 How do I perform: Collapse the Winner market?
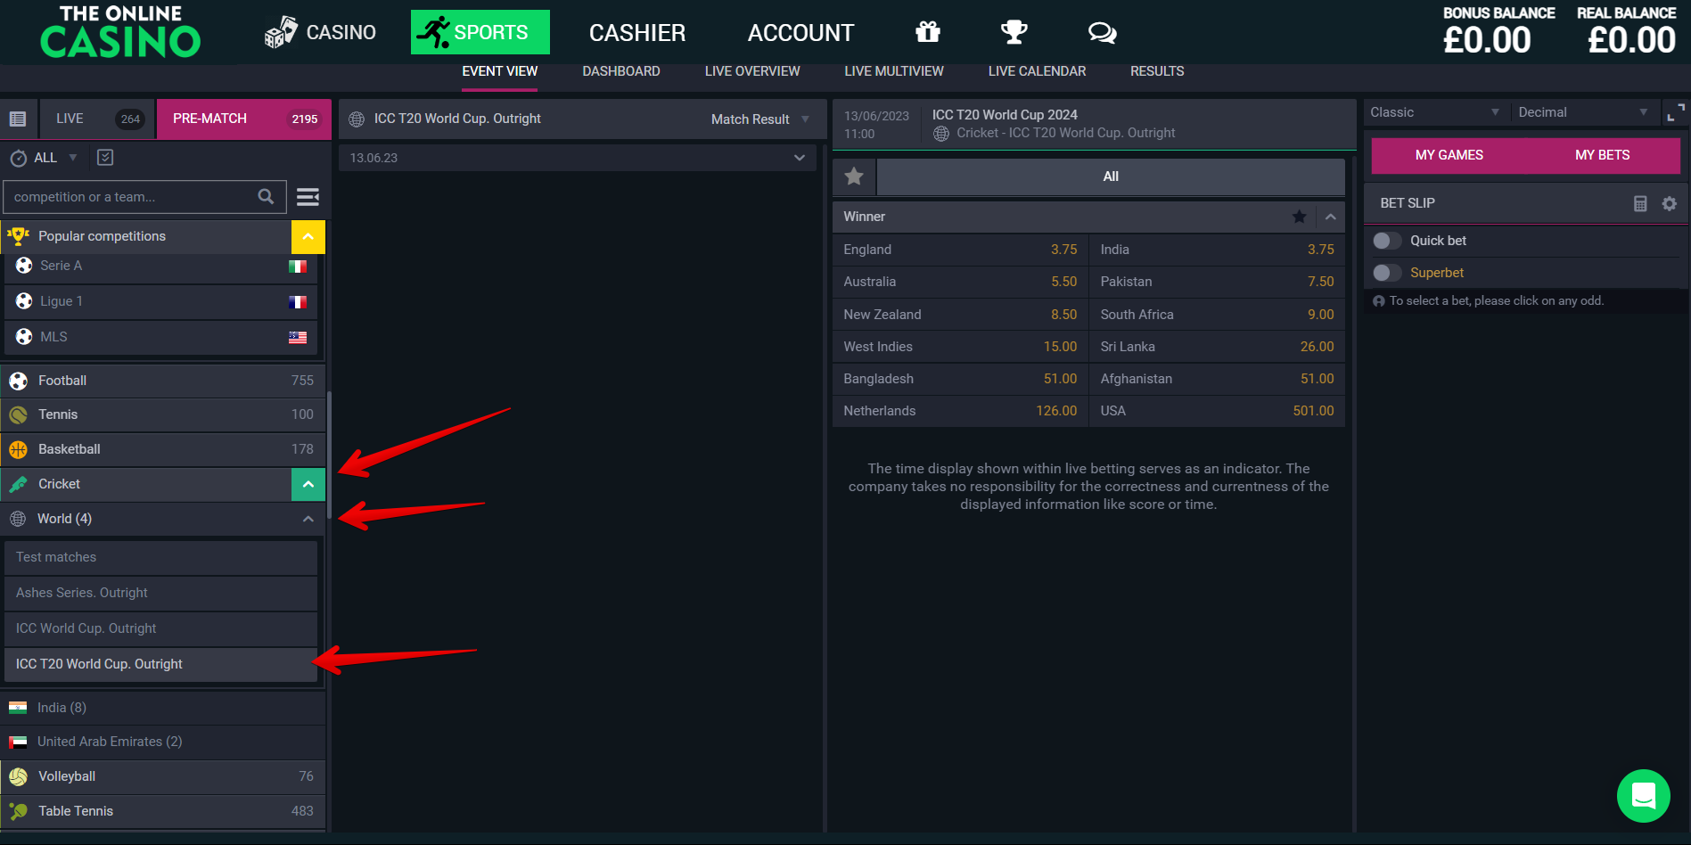click(x=1331, y=217)
